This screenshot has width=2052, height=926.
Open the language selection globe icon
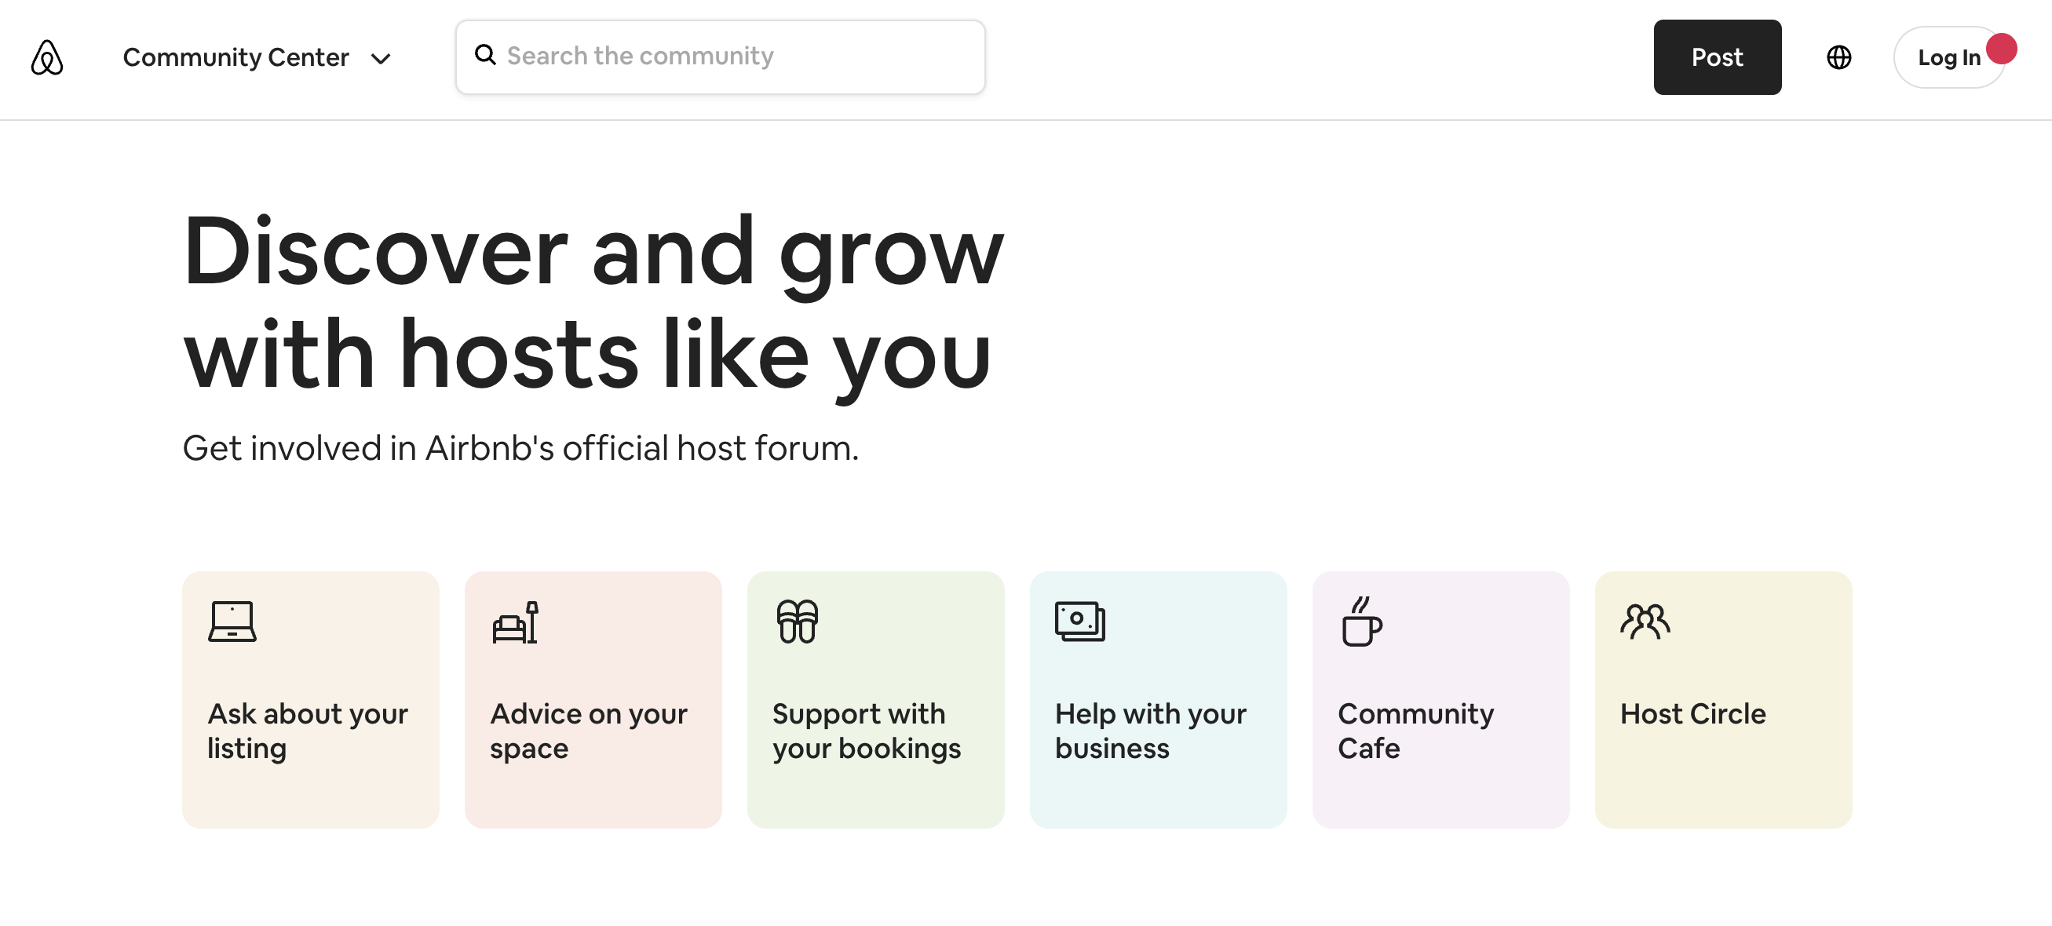coord(1838,57)
